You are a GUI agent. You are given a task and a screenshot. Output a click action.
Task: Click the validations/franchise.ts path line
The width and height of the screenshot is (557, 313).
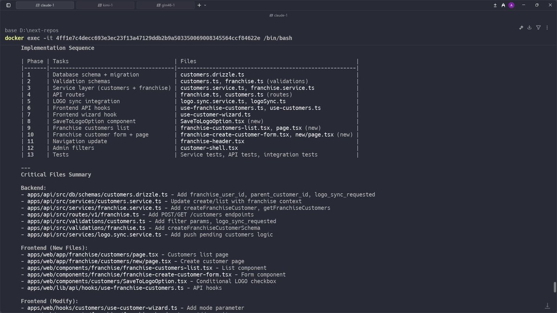point(141,228)
